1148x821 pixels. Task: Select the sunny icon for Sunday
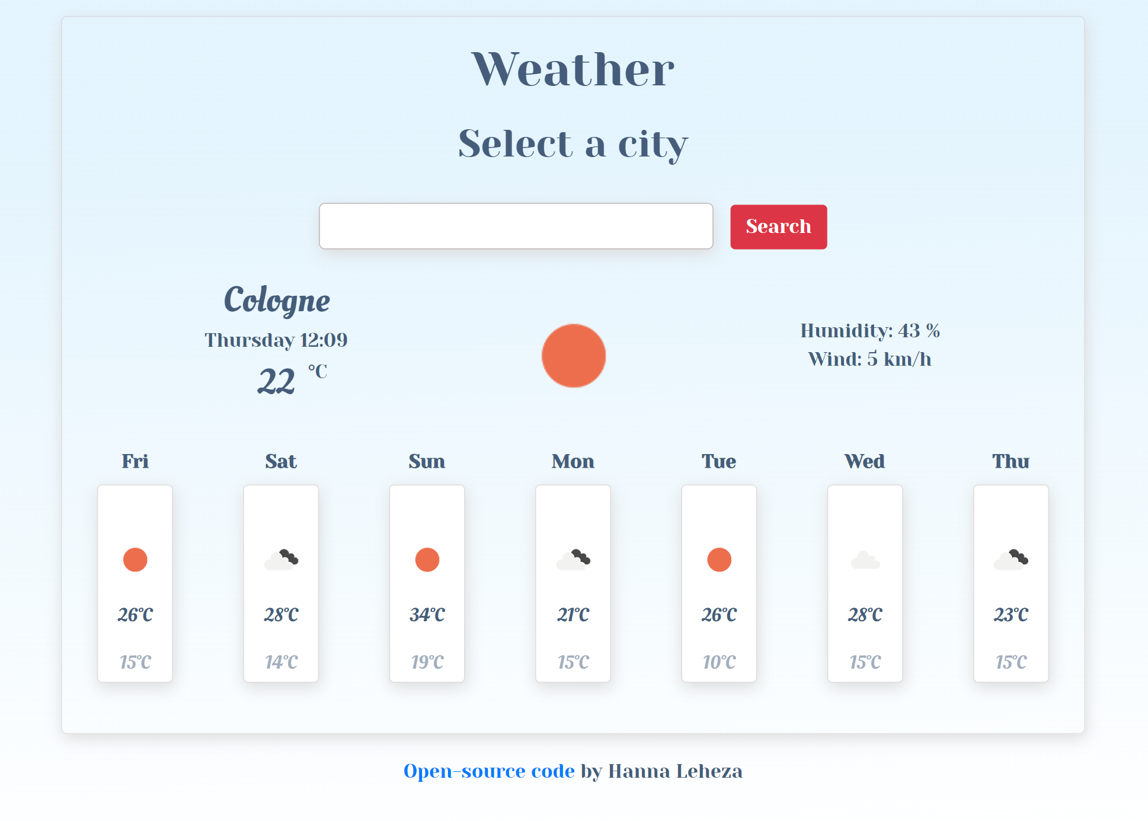point(427,559)
